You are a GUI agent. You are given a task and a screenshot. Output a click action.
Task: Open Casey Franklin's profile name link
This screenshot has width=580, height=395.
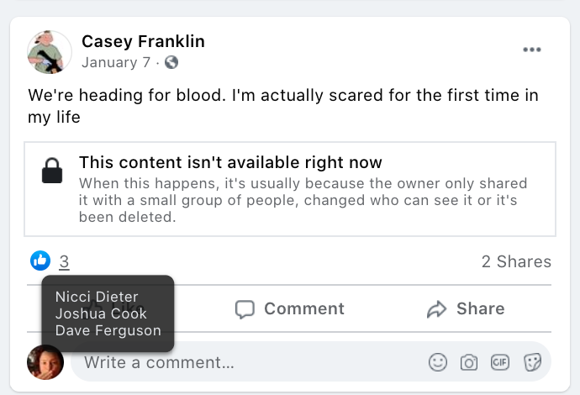click(x=143, y=41)
